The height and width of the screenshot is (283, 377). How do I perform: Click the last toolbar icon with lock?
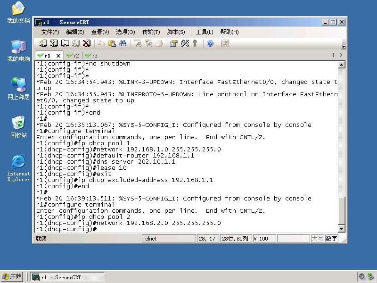click(225, 43)
